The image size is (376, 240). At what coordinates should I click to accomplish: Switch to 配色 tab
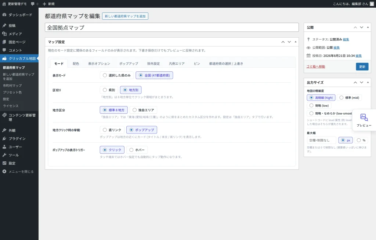(76, 64)
